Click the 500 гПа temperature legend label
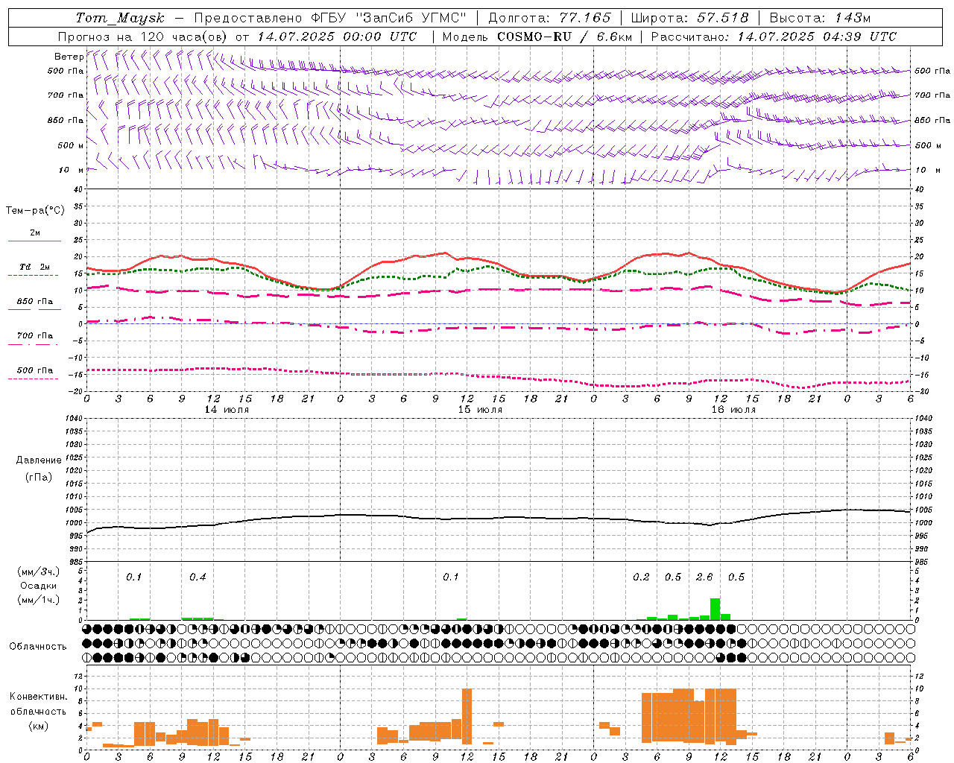Screen dimensions: 954x763 tap(35, 370)
